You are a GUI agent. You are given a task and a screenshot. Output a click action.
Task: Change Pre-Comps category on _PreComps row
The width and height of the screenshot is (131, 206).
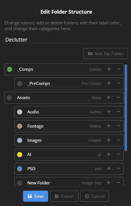(91, 84)
